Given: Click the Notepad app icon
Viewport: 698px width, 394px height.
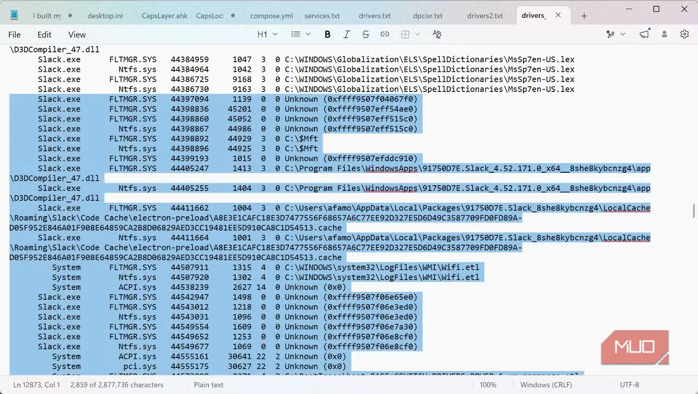Looking at the screenshot, I should click(14, 15).
